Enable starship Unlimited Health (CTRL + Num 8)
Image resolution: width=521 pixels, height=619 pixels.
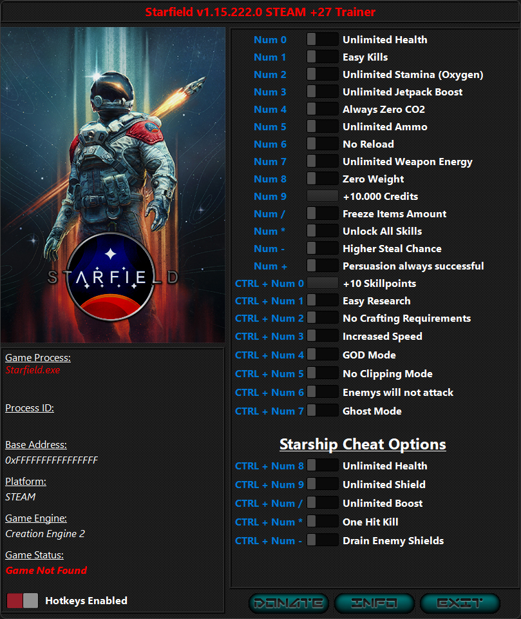pos(322,465)
